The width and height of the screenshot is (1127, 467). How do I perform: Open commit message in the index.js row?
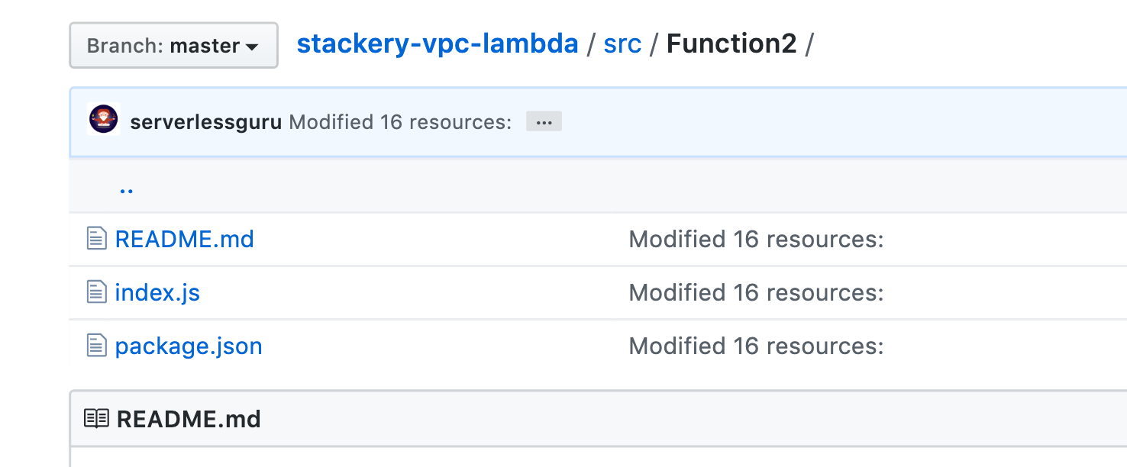click(x=756, y=293)
